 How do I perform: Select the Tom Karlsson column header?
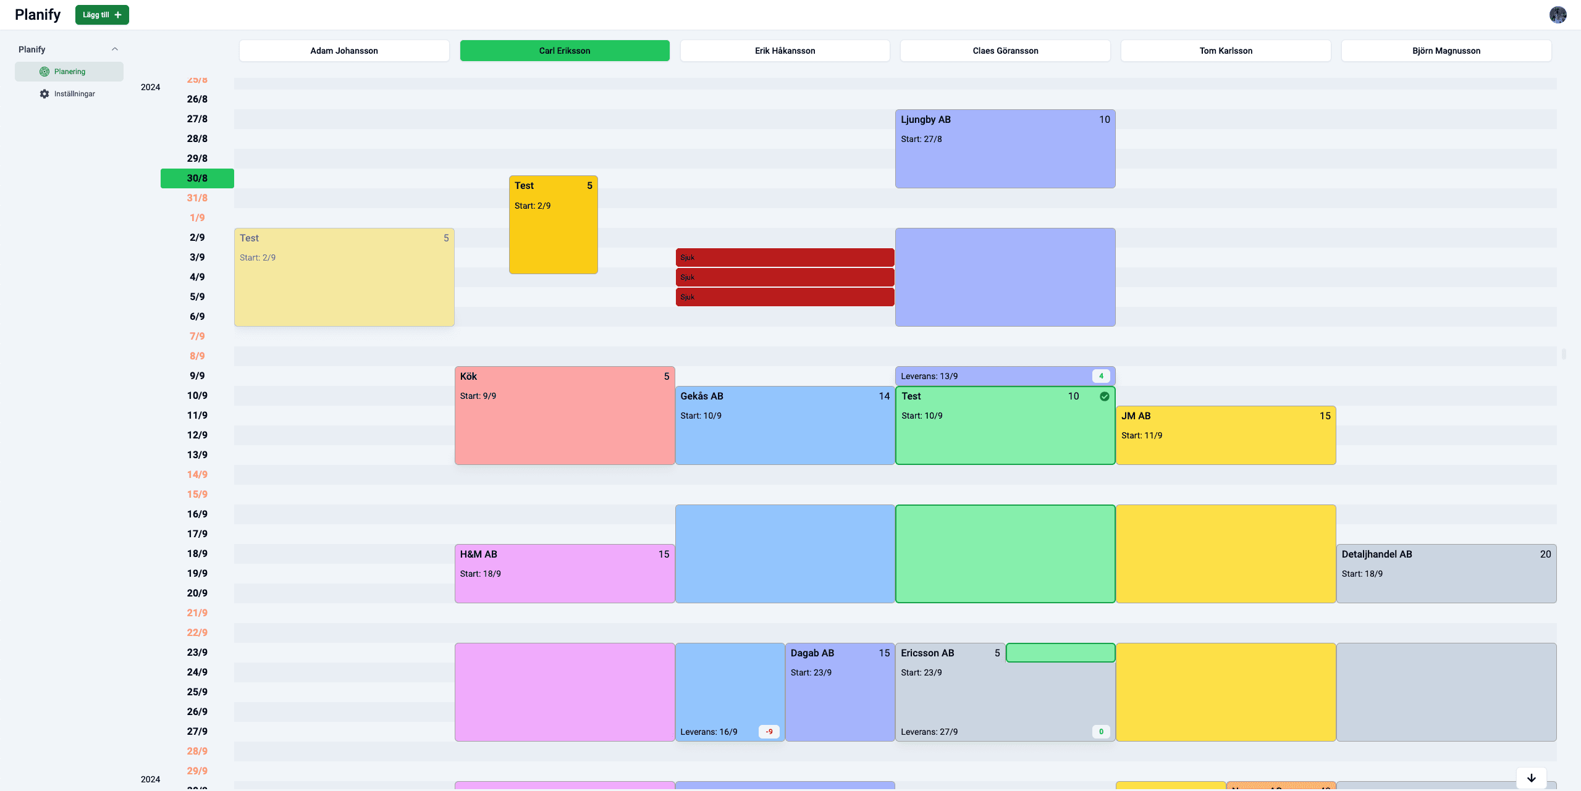pos(1226,51)
